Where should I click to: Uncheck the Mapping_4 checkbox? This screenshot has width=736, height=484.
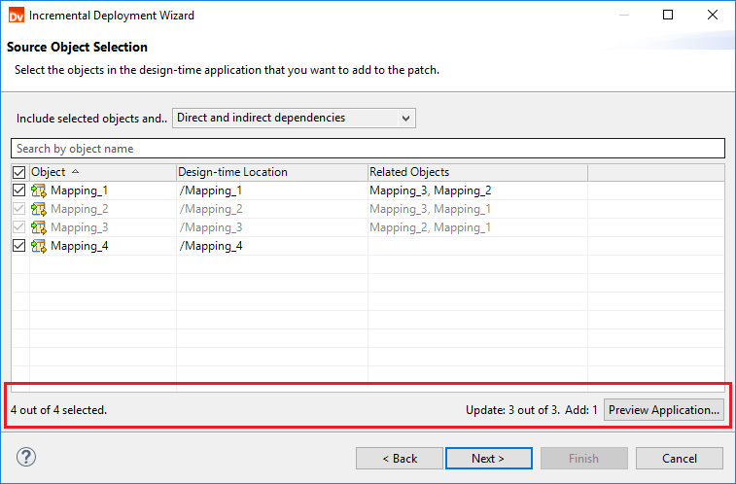click(x=18, y=246)
